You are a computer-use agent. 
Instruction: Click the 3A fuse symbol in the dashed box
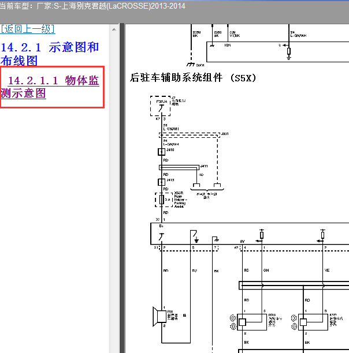[162, 200]
